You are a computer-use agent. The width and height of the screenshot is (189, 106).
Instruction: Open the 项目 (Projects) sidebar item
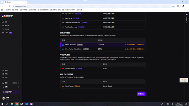[x=6, y=22]
